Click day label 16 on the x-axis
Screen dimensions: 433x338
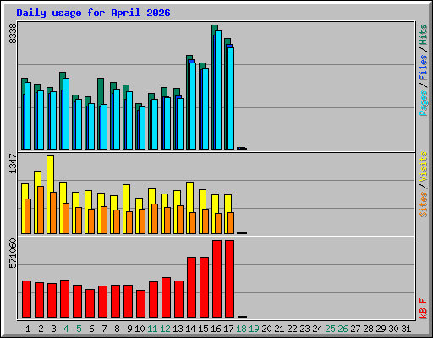tap(216, 329)
